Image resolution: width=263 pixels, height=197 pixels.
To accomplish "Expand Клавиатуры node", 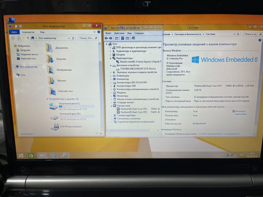I will [111, 76].
